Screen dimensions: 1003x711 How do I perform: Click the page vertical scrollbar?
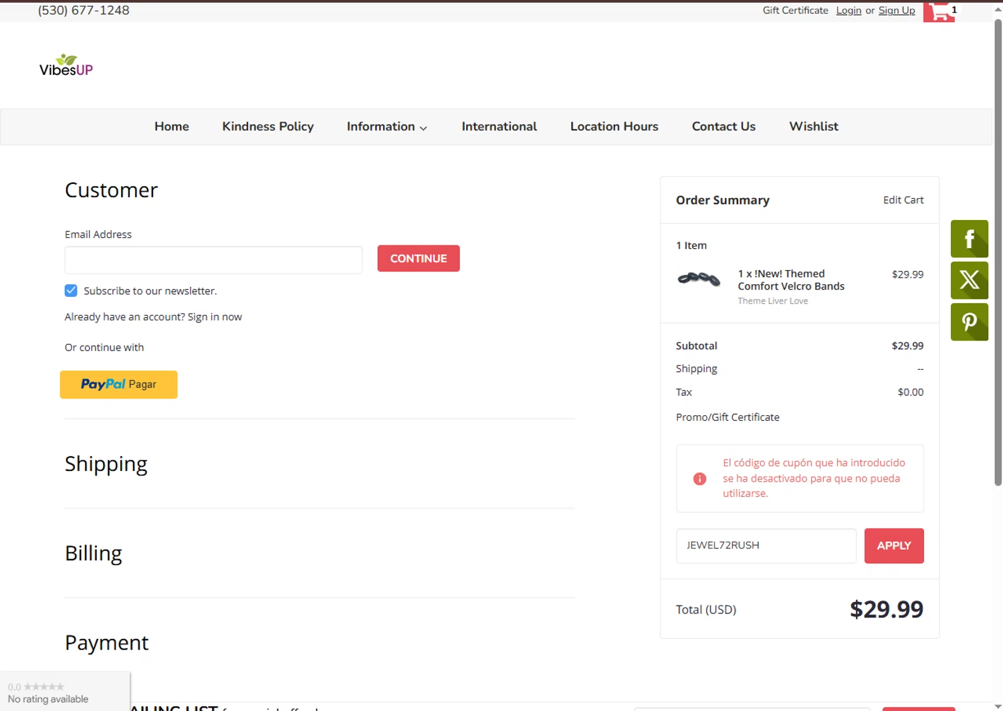point(998,253)
